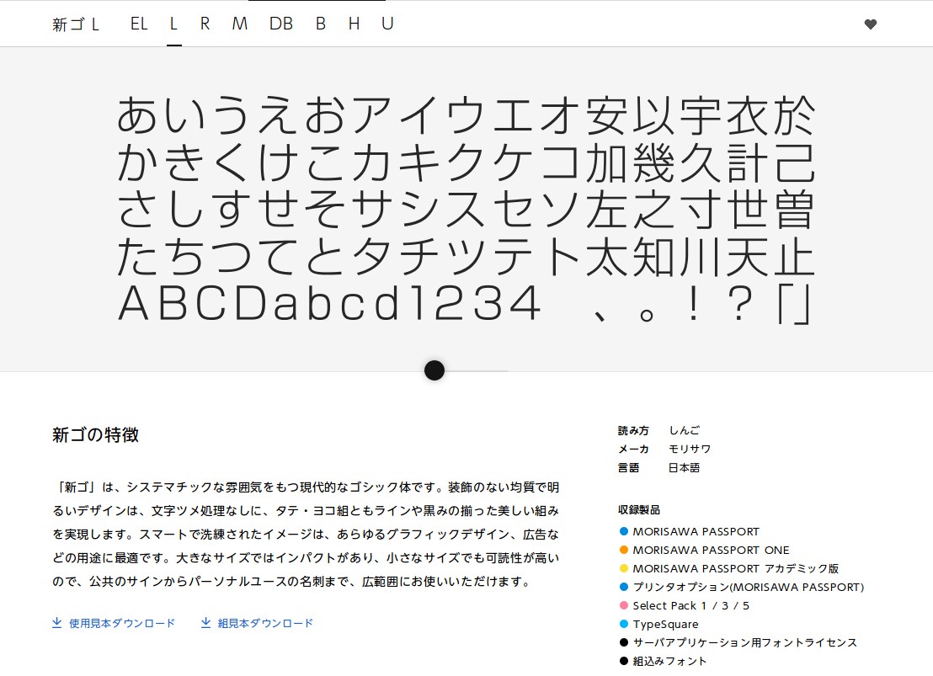Choose the DB weight tab
933x676 pixels.
click(281, 24)
